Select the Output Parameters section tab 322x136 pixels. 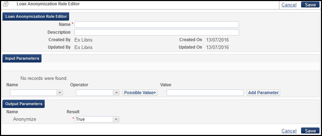[x=24, y=104]
